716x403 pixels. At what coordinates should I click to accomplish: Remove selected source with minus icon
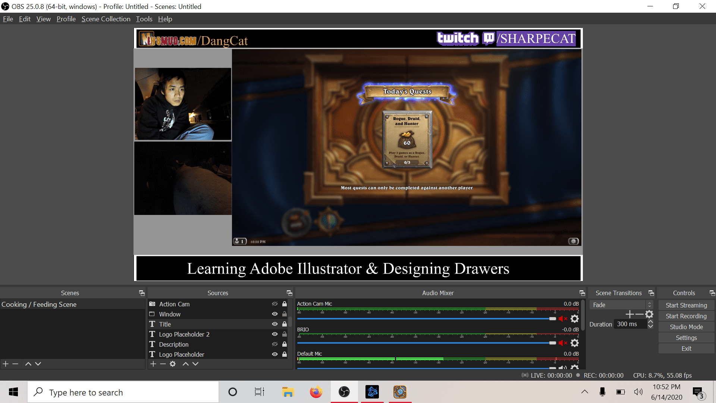point(163,364)
